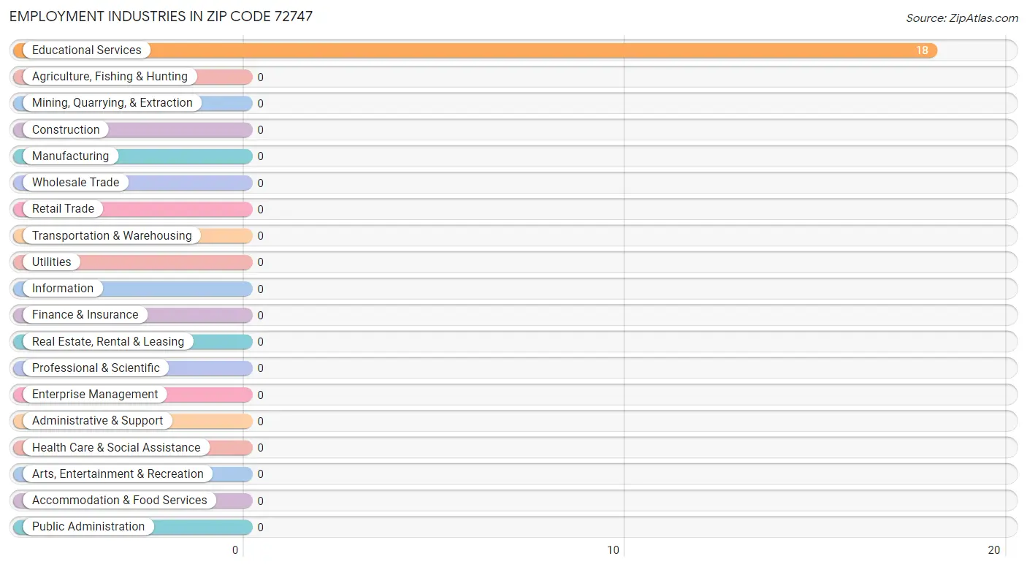Click the Professional & Scientific label
The image size is (1027, 567).
click(x=96, y=368)
